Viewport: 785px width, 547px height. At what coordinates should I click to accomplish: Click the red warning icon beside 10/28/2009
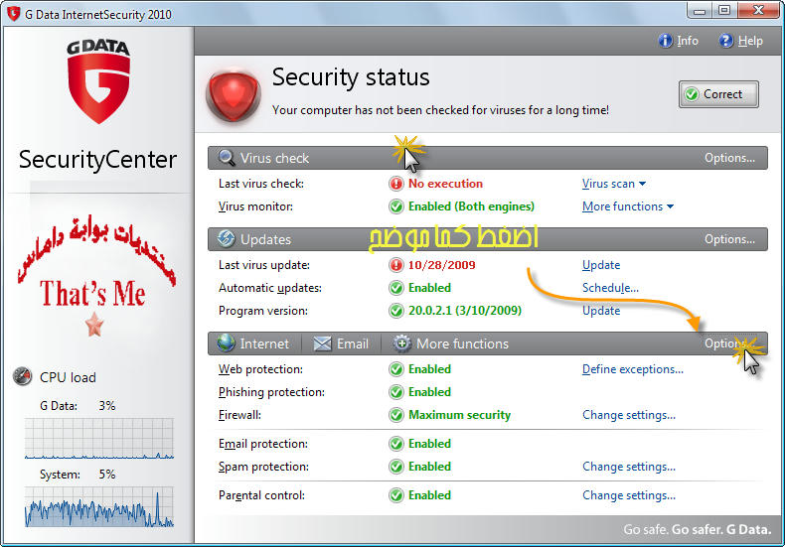pos(396,265)
